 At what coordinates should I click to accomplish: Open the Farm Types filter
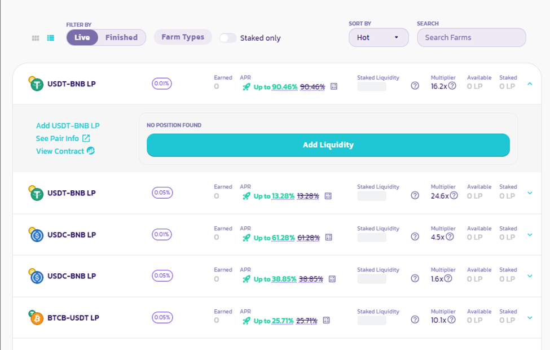point(183,37)
